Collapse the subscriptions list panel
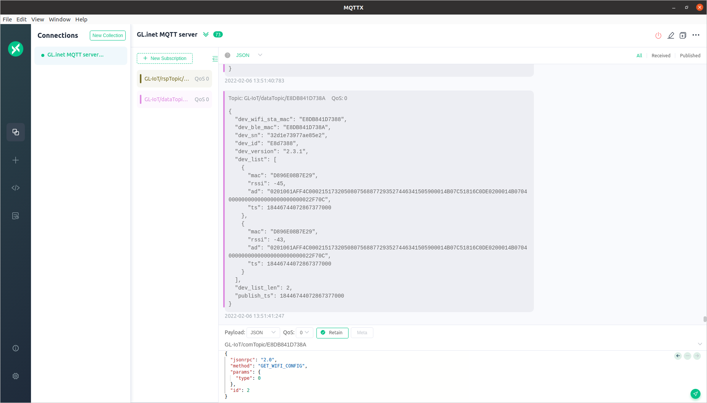The height and width of the screenshot is (403, 707). tap(215, 58)
